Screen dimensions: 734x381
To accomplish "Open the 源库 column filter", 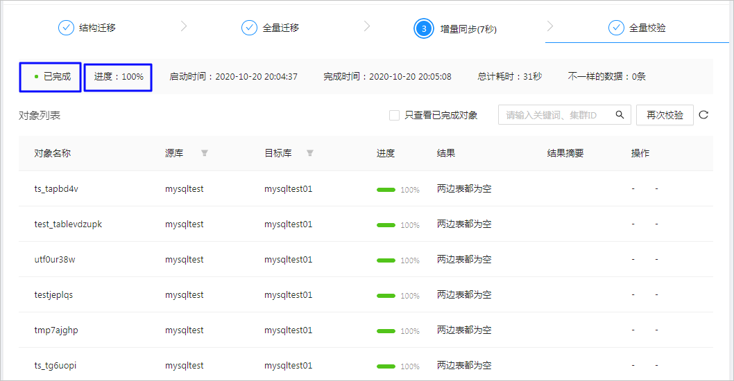I will [x=205, y=153].
